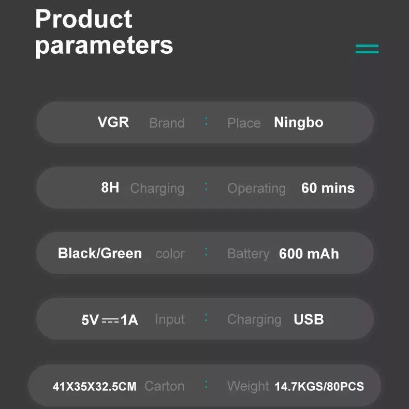Click the Black/Green color value
The image size is (409, 409).
coord(100,253)
